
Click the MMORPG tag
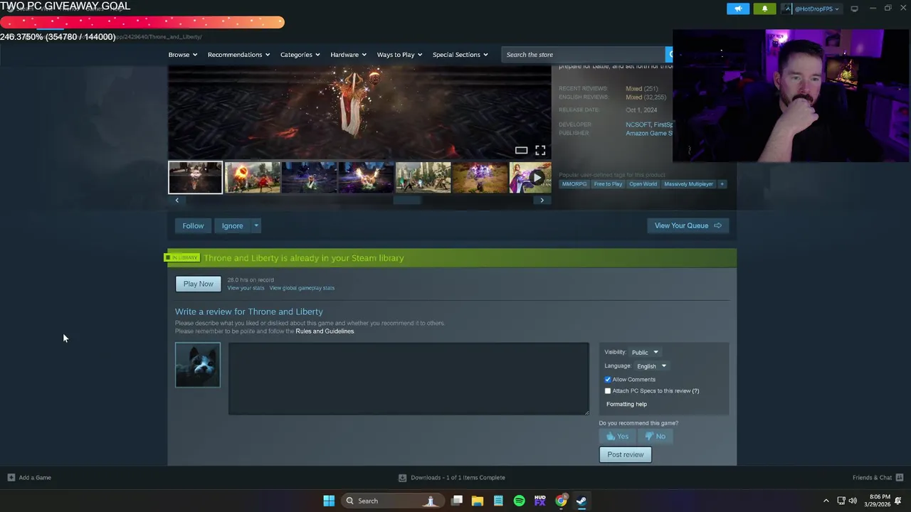click(574, 184)
